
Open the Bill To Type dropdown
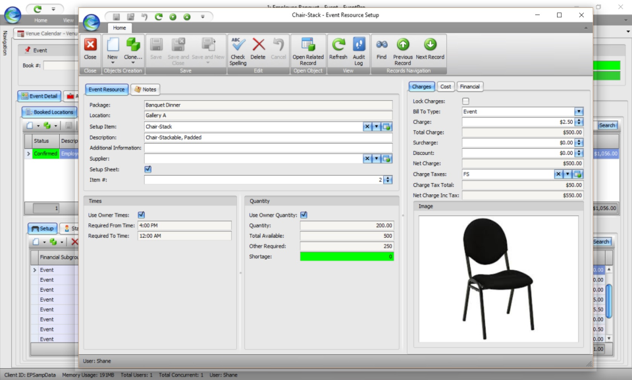coord(579,111)
